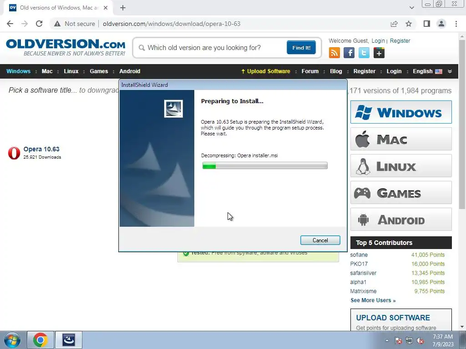Image resolution: width=466 pixels, height=349 pixels.
Task: Cancel the InstallShield Wizard
Action: pyautogui.click(x=320, y=240)
